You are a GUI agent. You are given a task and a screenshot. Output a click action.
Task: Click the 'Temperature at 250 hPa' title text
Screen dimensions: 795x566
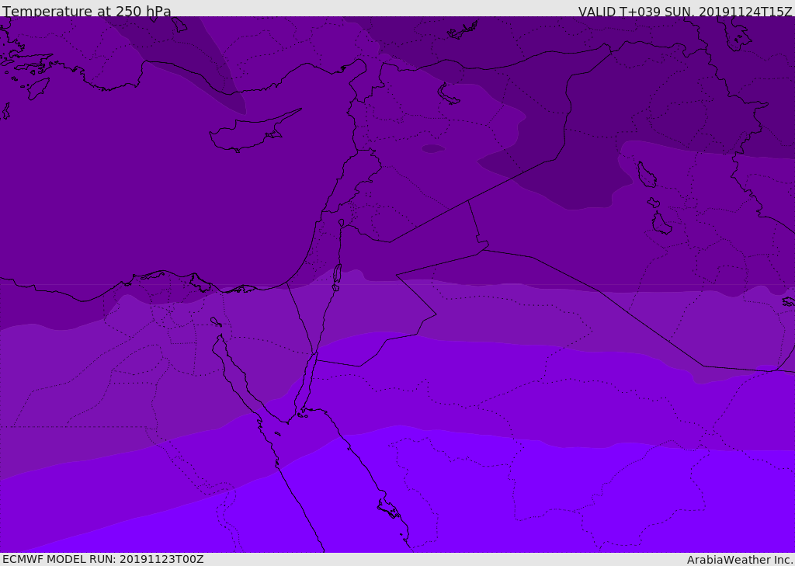point(87,11)
